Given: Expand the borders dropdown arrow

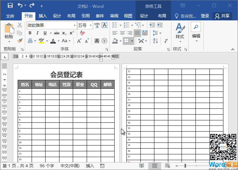Looking at the screenshot, I should pyautogui.click(x=132, y=41).
